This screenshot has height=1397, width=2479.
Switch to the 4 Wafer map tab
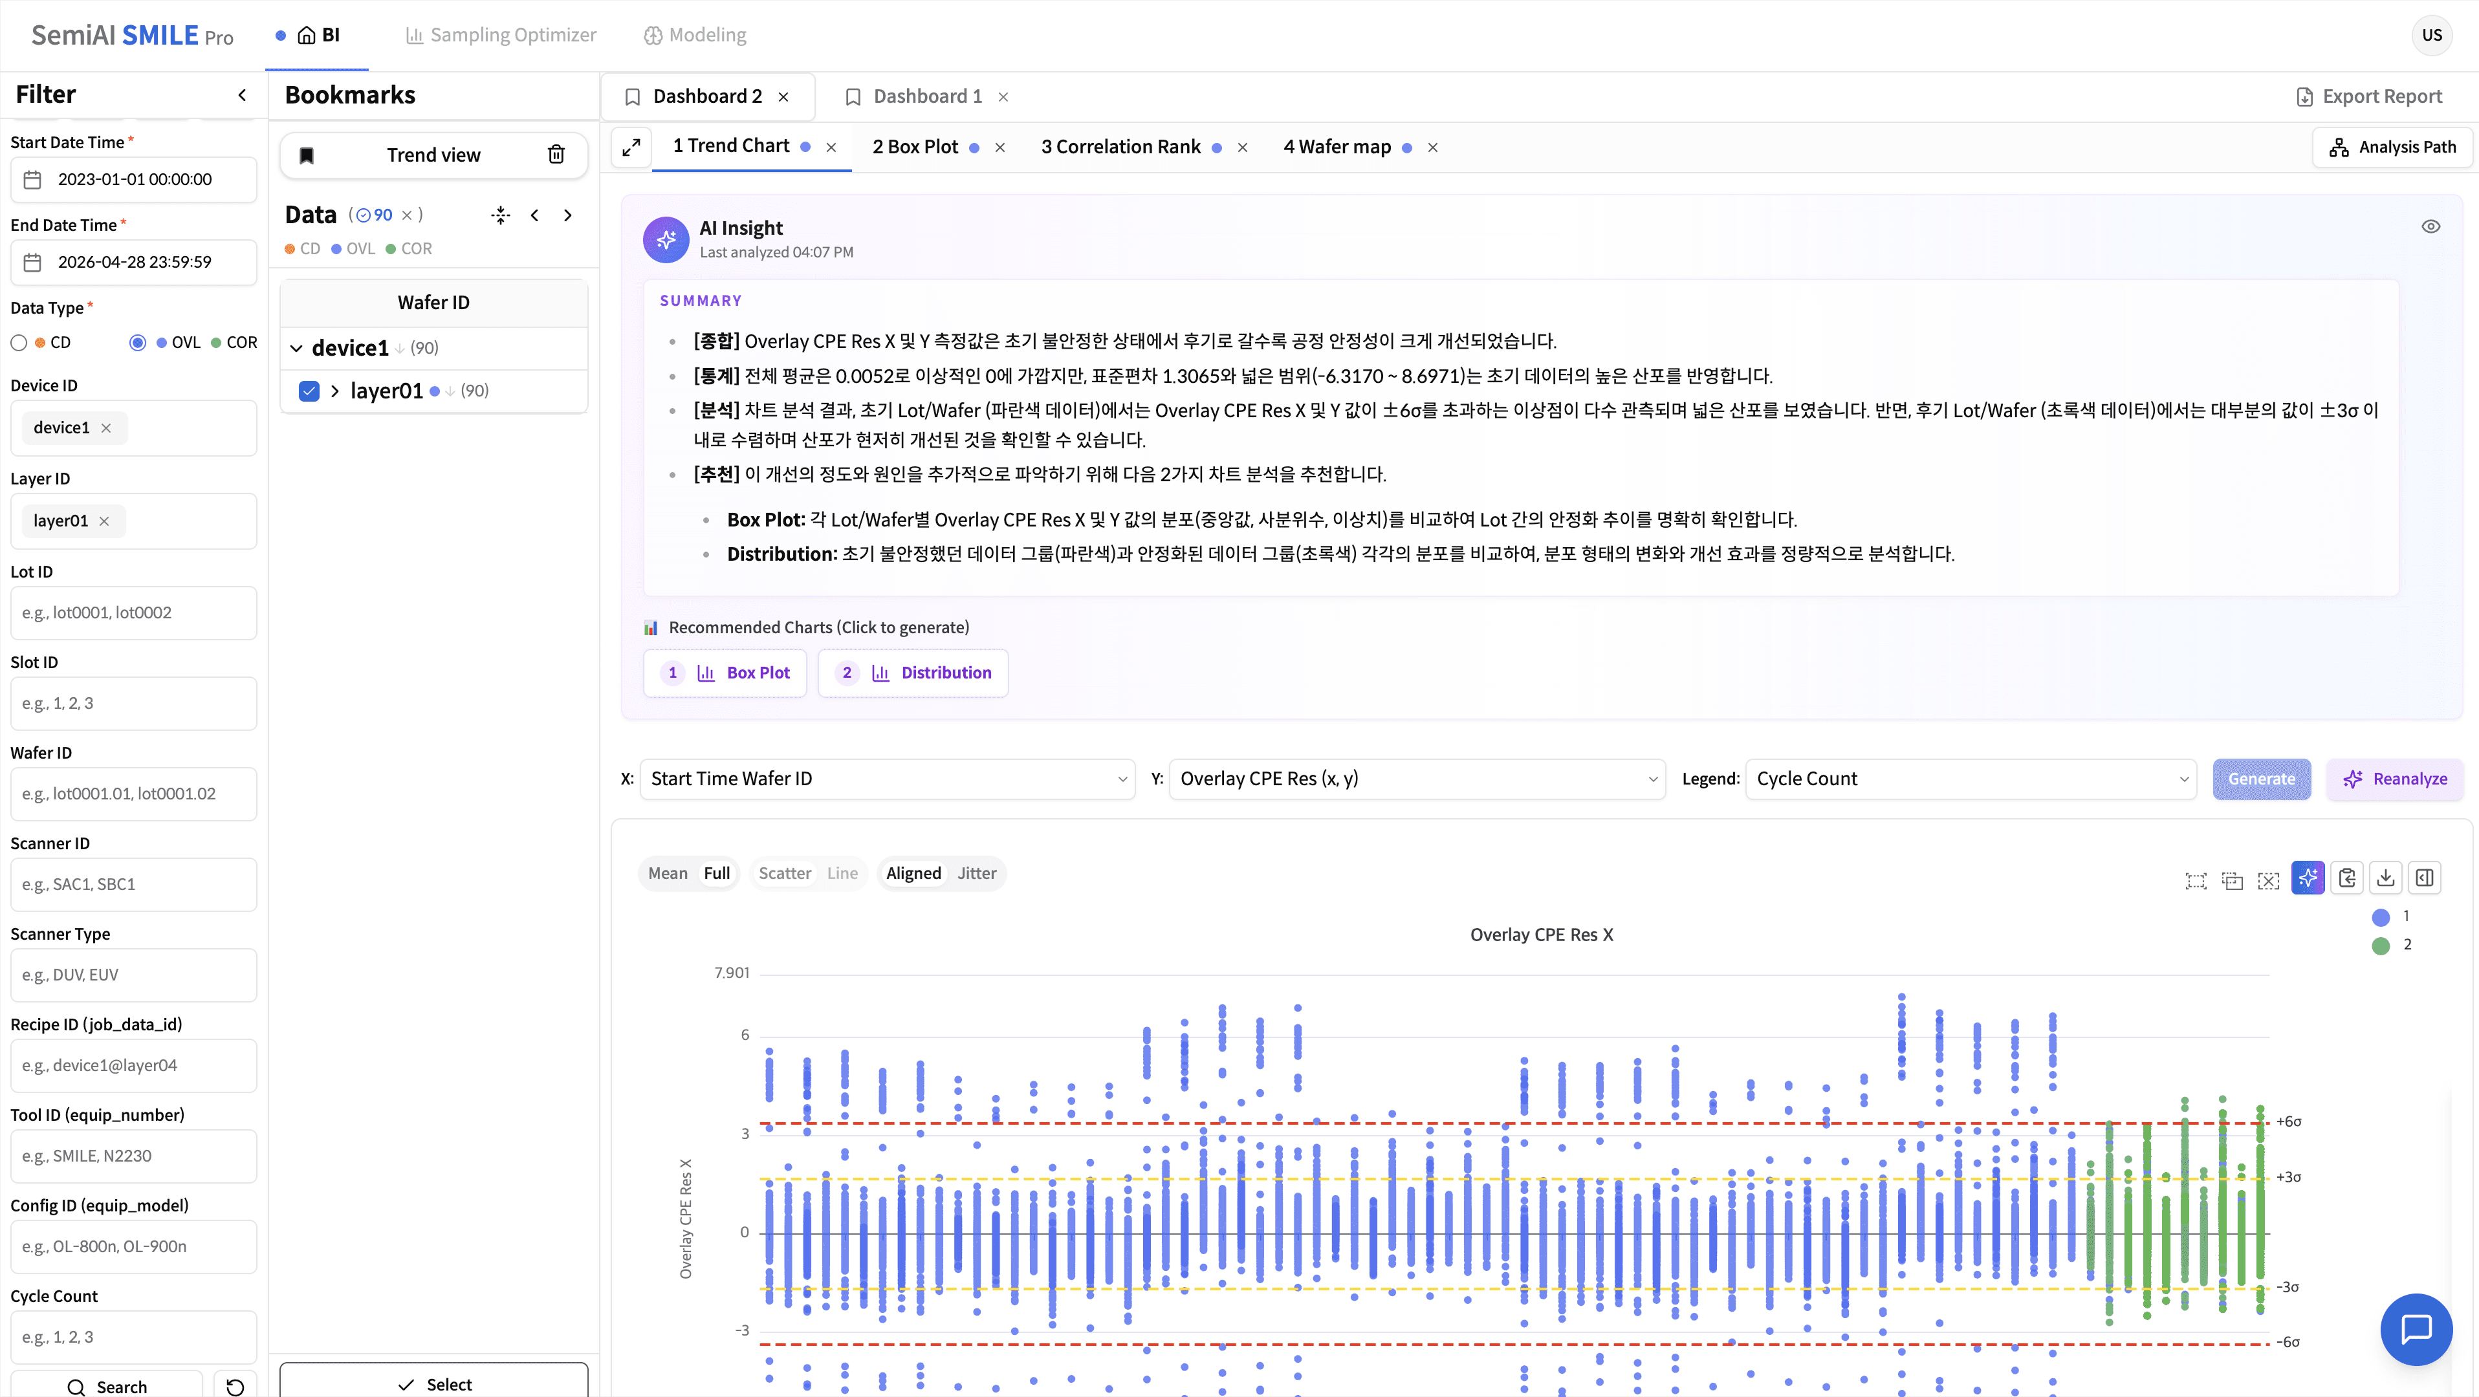[x=1337, y=147]
